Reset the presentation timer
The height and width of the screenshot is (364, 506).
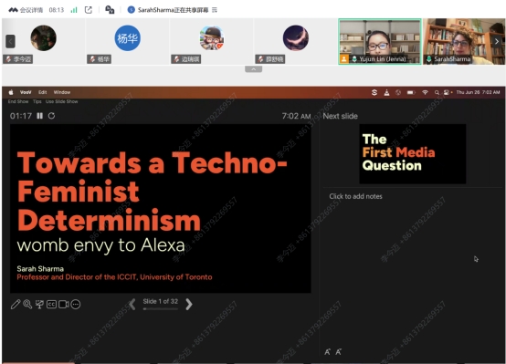[x=52, y=116]
